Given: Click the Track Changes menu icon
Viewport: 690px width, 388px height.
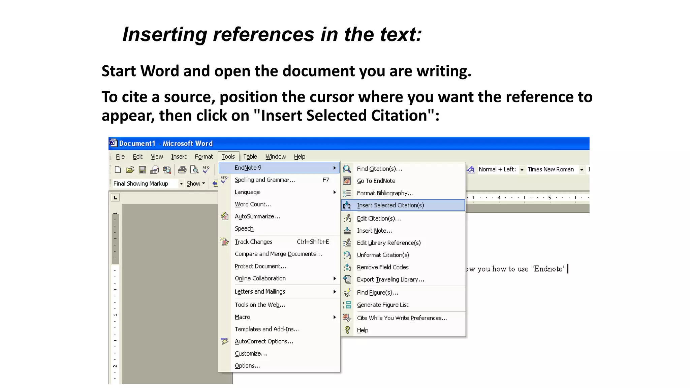Looking at the screenshot, I should point(225,242).
